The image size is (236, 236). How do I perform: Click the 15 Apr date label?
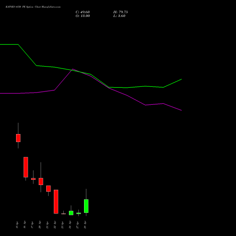(17, 225)
